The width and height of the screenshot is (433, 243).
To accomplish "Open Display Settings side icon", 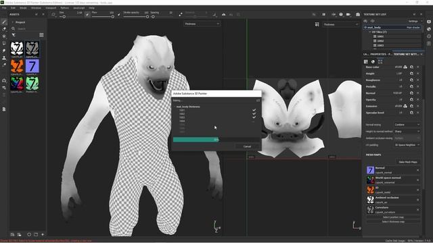I will coord(429,22).
